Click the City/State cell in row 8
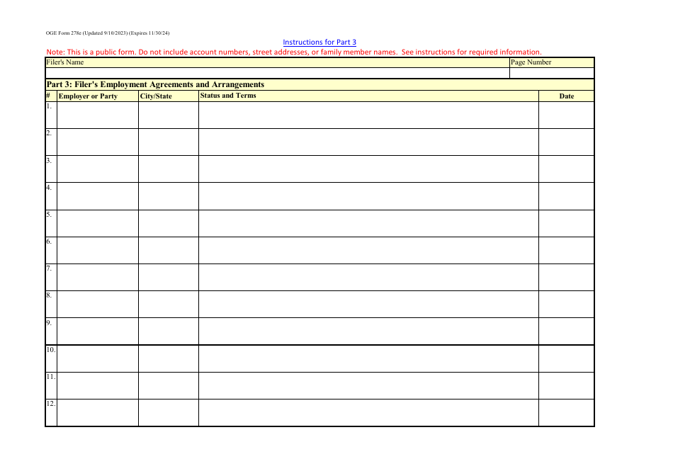673x476 pixels. pyautogui.click(x=169, y=303)
